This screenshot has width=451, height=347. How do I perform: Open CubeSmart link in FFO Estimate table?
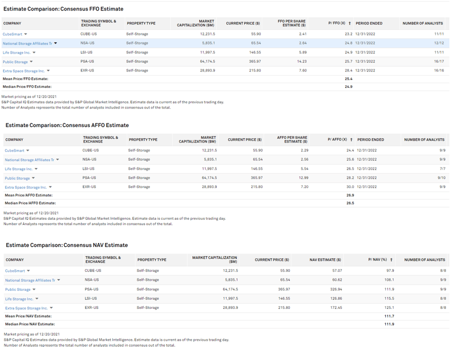pos(12,34)
